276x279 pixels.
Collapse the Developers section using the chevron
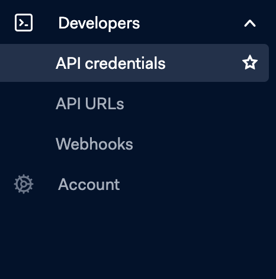click(x=250, y=23)
